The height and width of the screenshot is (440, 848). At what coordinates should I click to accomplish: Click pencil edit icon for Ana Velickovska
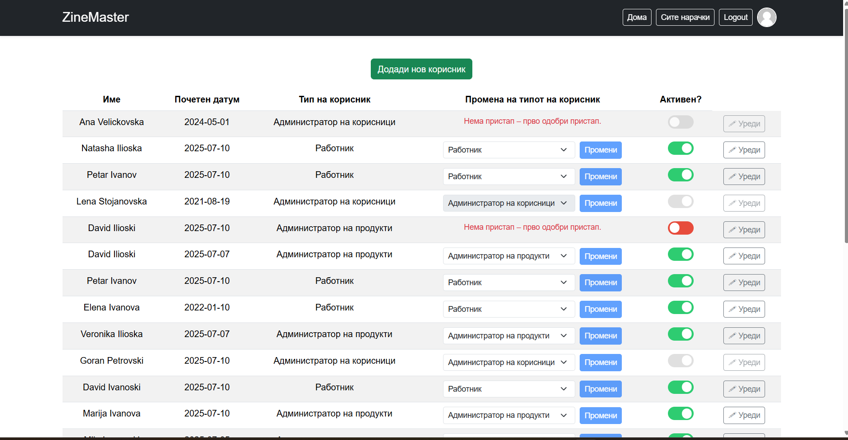pyautogui.click(x=732, y=124)
